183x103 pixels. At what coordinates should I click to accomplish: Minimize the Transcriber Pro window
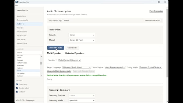pos(153,2)
